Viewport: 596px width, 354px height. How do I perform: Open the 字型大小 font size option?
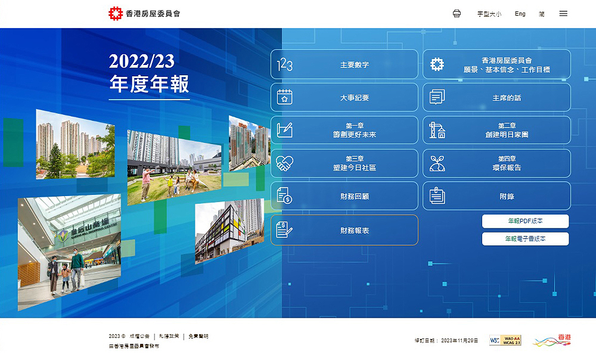[x=489, y=14]
